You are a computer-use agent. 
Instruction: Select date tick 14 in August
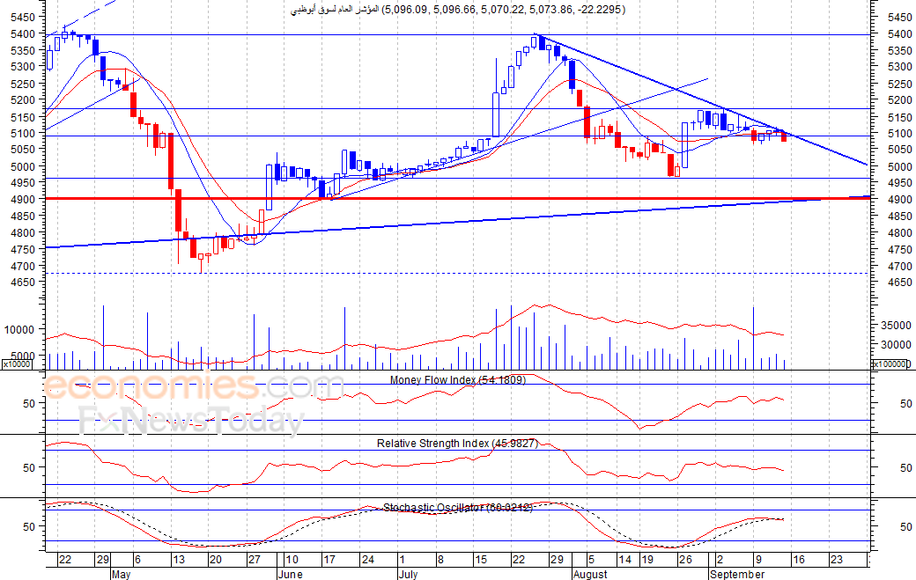pos(625,560)
